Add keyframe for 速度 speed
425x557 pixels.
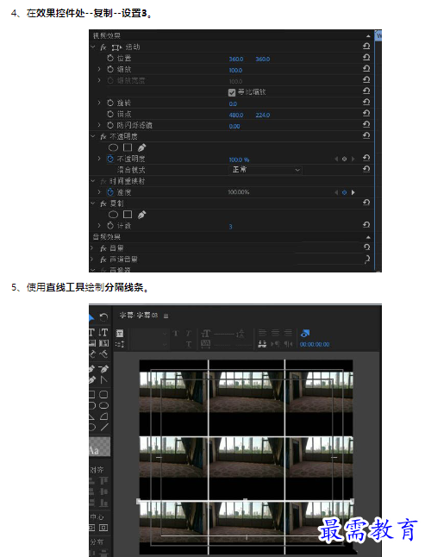coord(344,192)
